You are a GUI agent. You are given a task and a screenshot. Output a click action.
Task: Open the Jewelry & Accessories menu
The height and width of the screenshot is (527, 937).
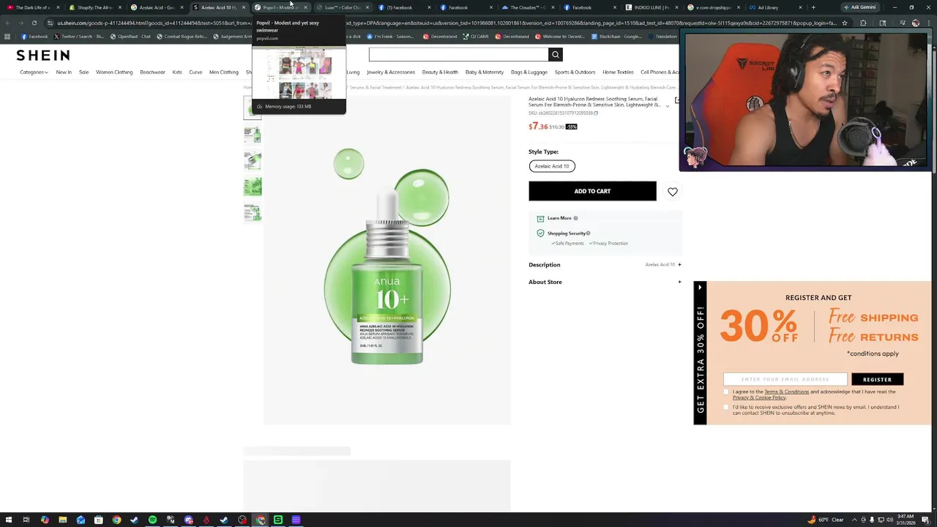click(x=391, y=72)
